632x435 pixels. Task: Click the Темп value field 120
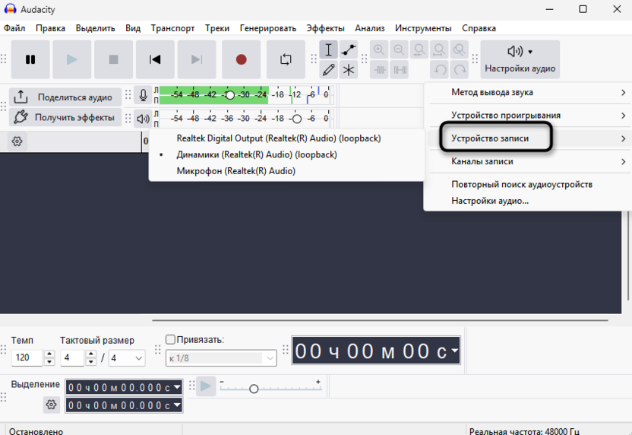27,358
